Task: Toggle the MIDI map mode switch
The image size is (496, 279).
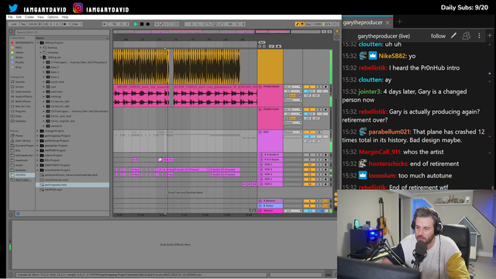Action: tap(318, 24)
